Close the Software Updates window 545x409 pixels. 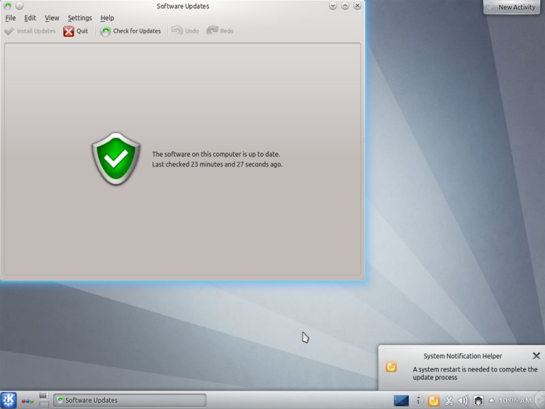[x=357, y=6]
